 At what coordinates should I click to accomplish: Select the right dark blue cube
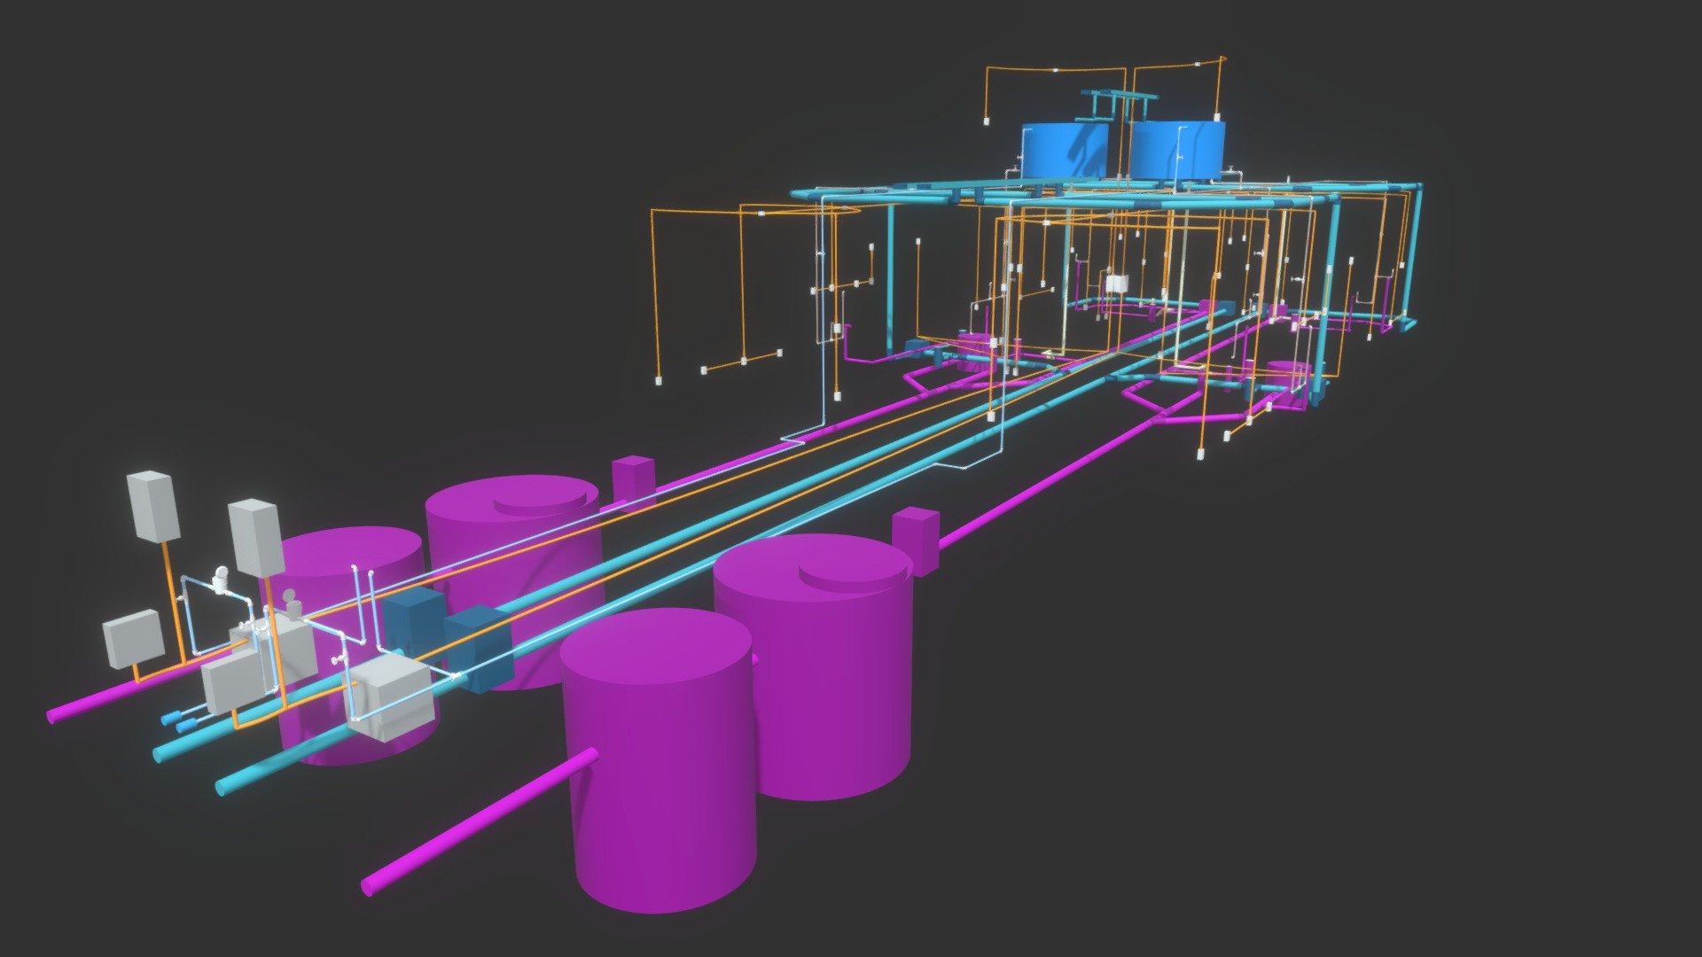pyautogui.click(x=478, y=649)
